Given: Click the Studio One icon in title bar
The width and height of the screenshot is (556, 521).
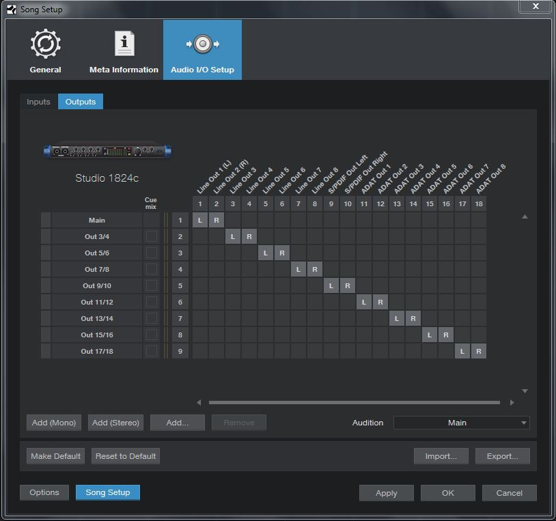Looking at the screenshot, I should click(x=11, y=9).
